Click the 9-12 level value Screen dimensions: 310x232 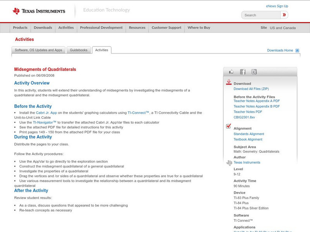[x=237, y=174]
